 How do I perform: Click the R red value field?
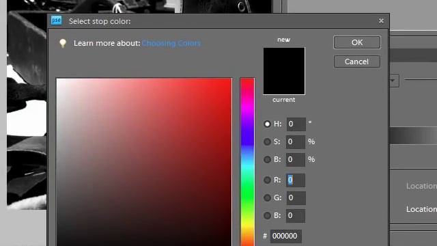click(x=296, y=180)
